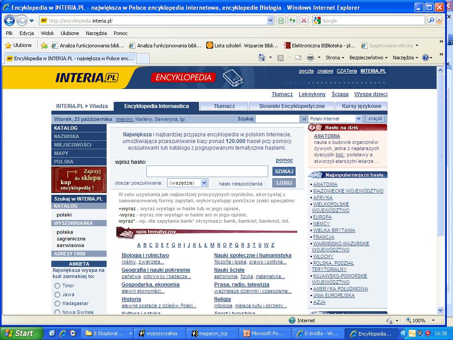453x340 pixels.
Task: Go forward with the browser Forward arrow
Action: point(22,20)
